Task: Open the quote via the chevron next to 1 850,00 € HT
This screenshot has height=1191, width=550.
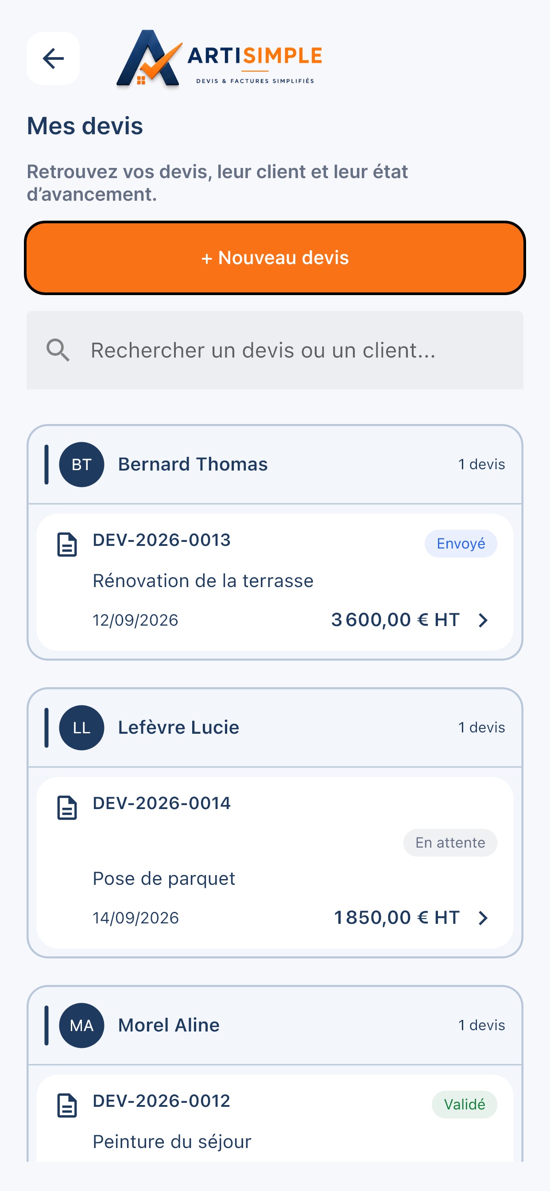Action: coord(483,918)
